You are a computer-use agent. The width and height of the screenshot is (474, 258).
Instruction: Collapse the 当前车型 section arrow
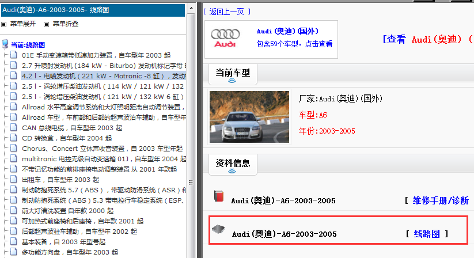232,81
